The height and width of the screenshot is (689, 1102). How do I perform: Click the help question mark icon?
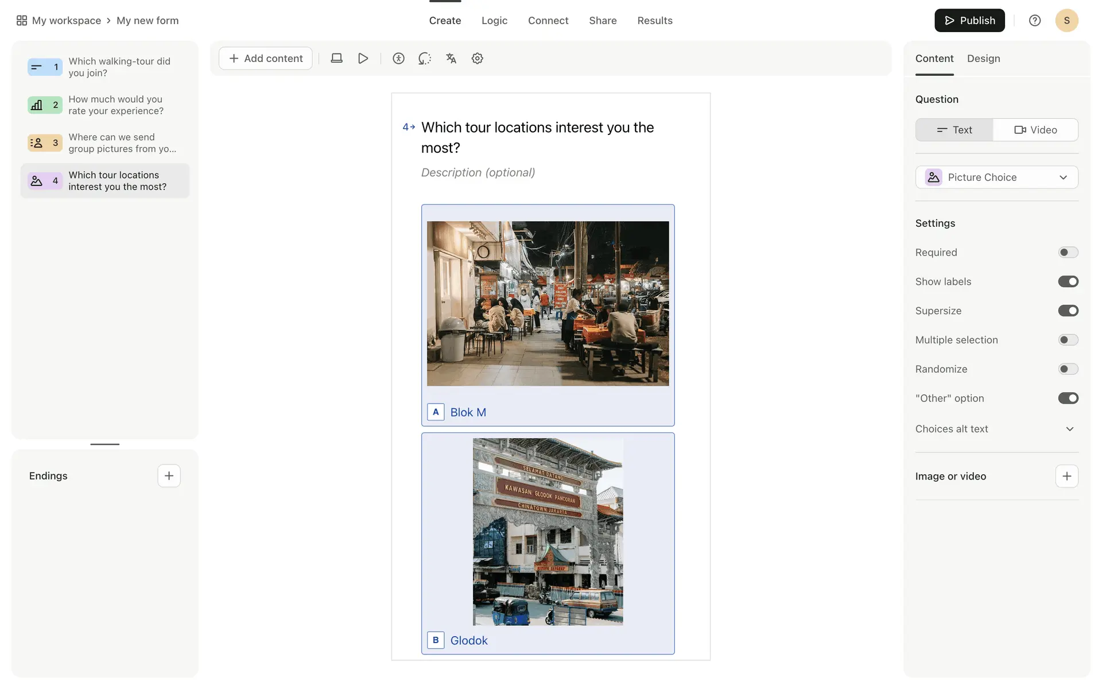(x=1034, y=21)
